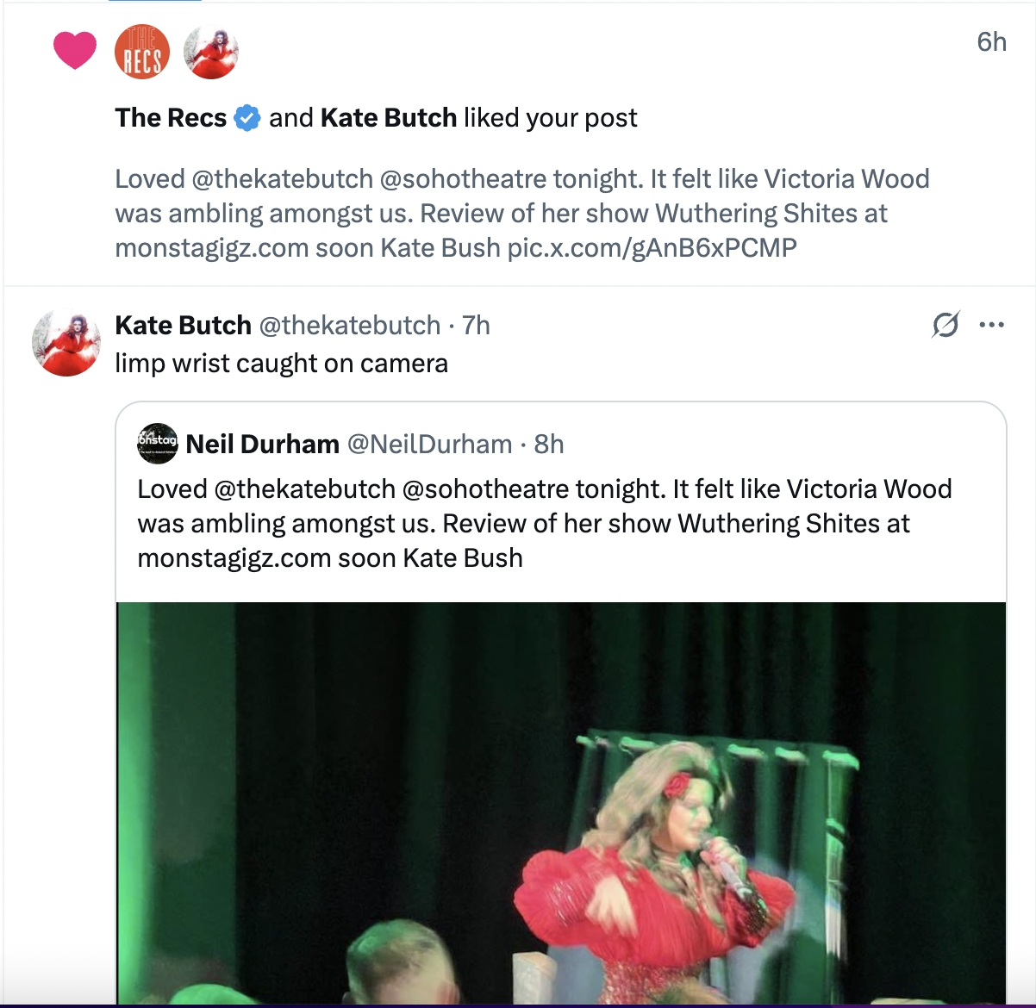The height and width of the screenshot is (1008, 1036).
Task: Open the three-dot More menu on Kate Butch's post
Action: 992,325
